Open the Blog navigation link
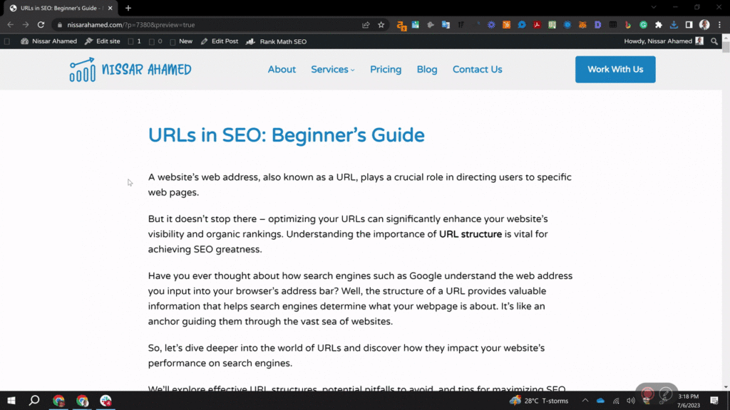 pos(427,69)
